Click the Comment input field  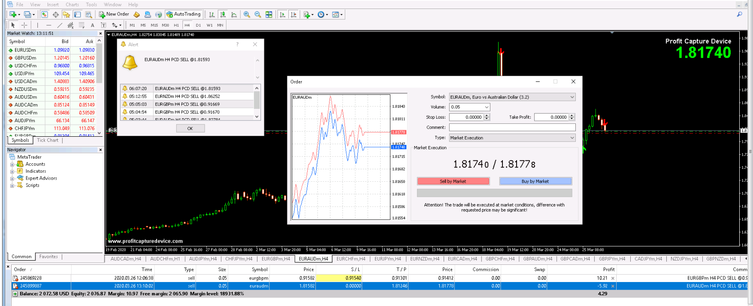coord(512,127)
